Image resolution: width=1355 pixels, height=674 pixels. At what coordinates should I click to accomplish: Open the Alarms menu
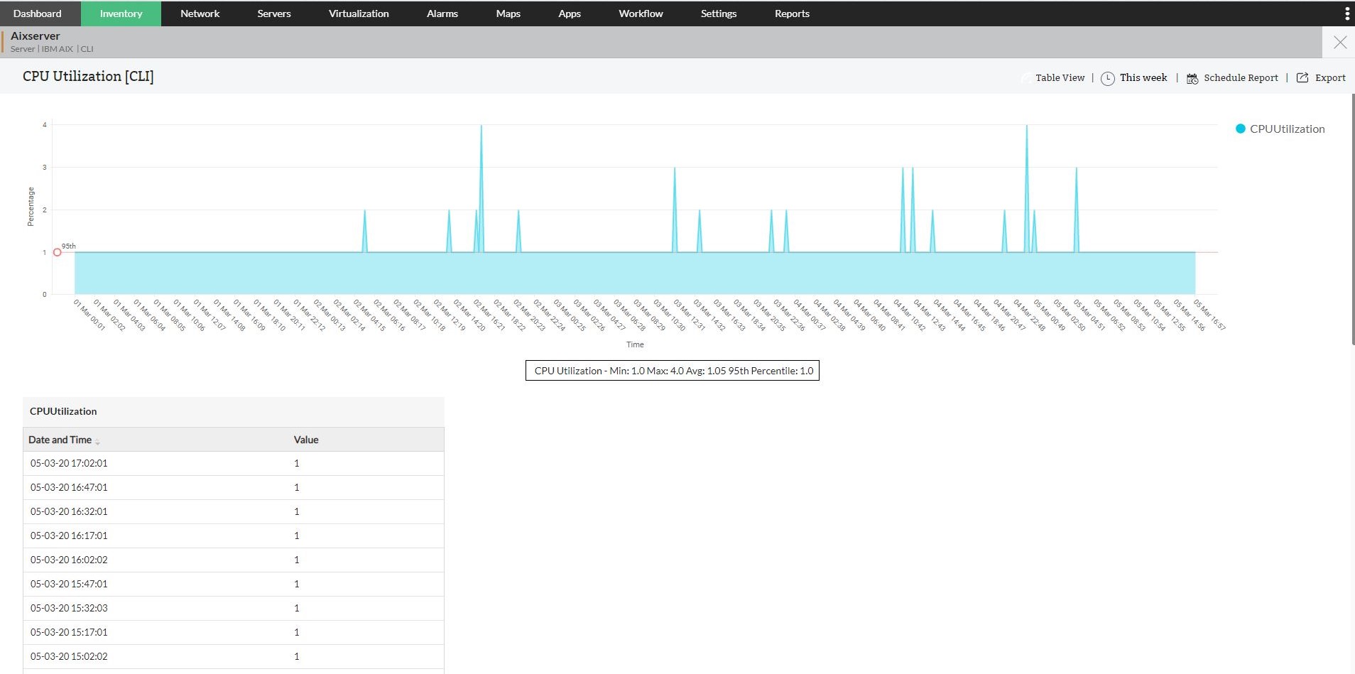pos(442,13)
